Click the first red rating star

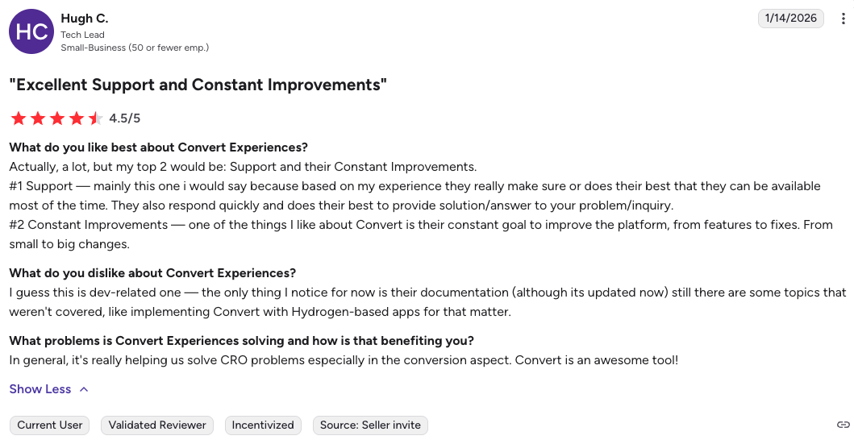pyautogui.click(x=19, y=118)
